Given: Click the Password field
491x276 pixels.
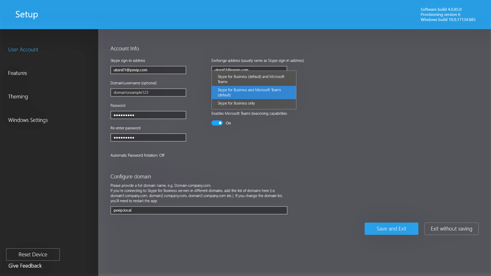Looking at the screenshot, I should point(148,115).
